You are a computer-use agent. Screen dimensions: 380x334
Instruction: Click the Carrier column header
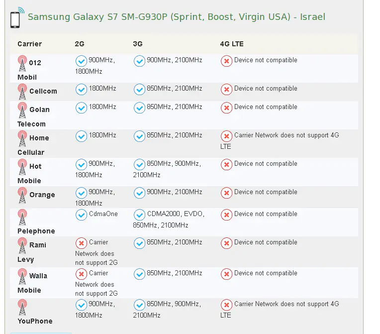coord(29,44)
